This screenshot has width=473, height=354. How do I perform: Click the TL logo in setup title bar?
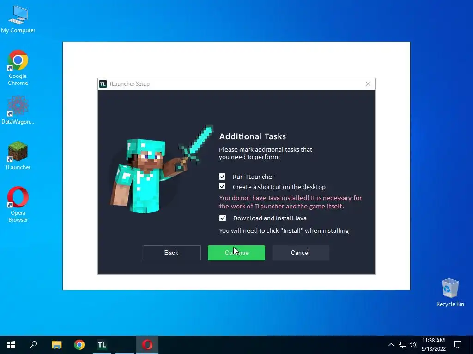tap(103, 84)
